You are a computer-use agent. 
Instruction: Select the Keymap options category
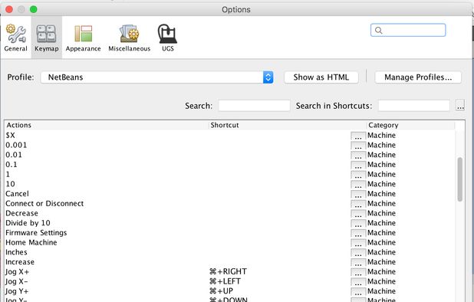pos(47,38)
